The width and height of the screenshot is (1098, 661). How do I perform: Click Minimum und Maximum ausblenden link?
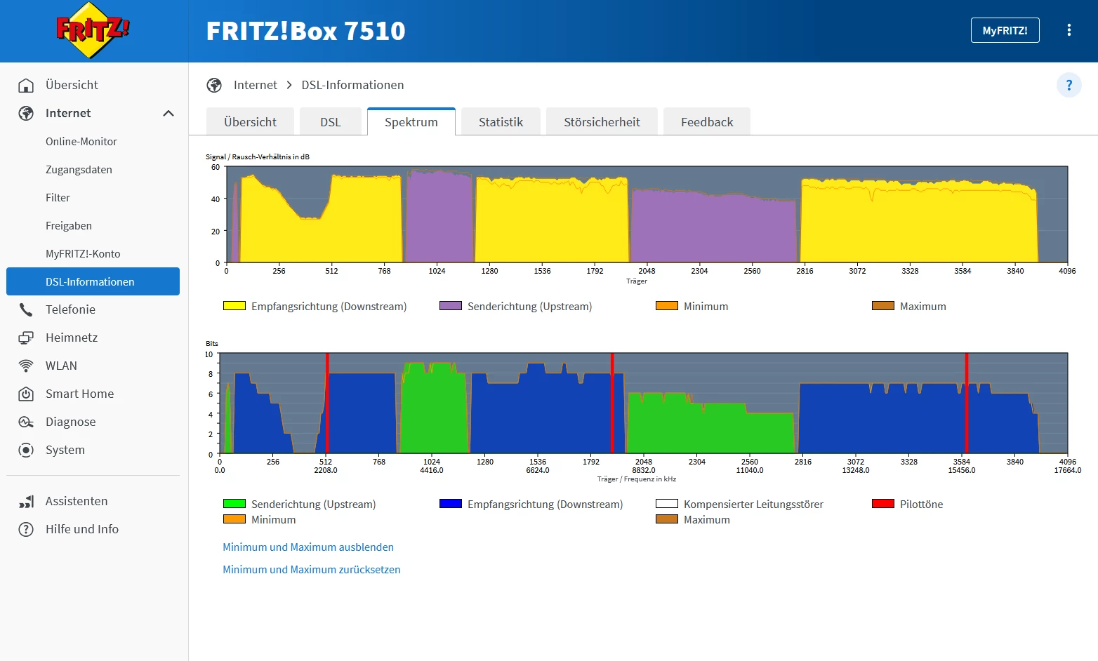click(308, 547)
